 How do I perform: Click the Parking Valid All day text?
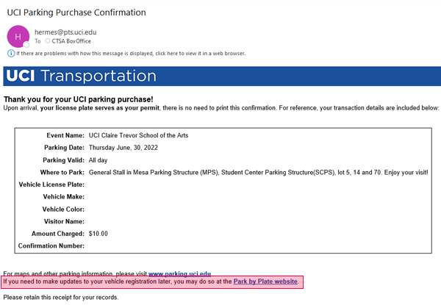98,160
